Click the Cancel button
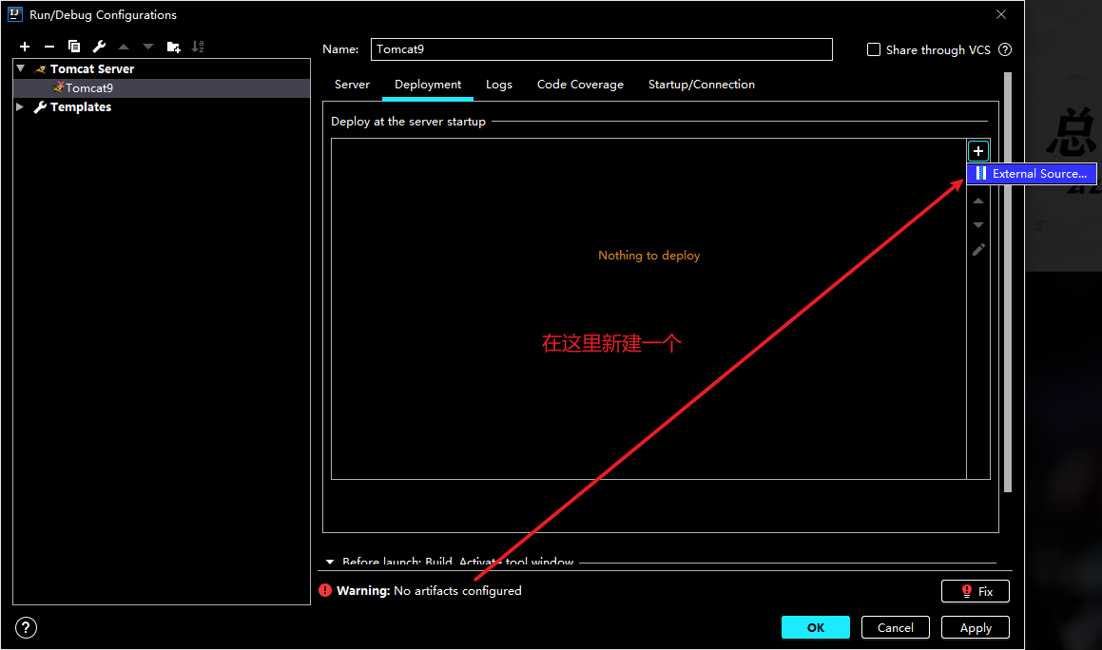Viewport: 1102px width, 650px height. click(896, 627)
